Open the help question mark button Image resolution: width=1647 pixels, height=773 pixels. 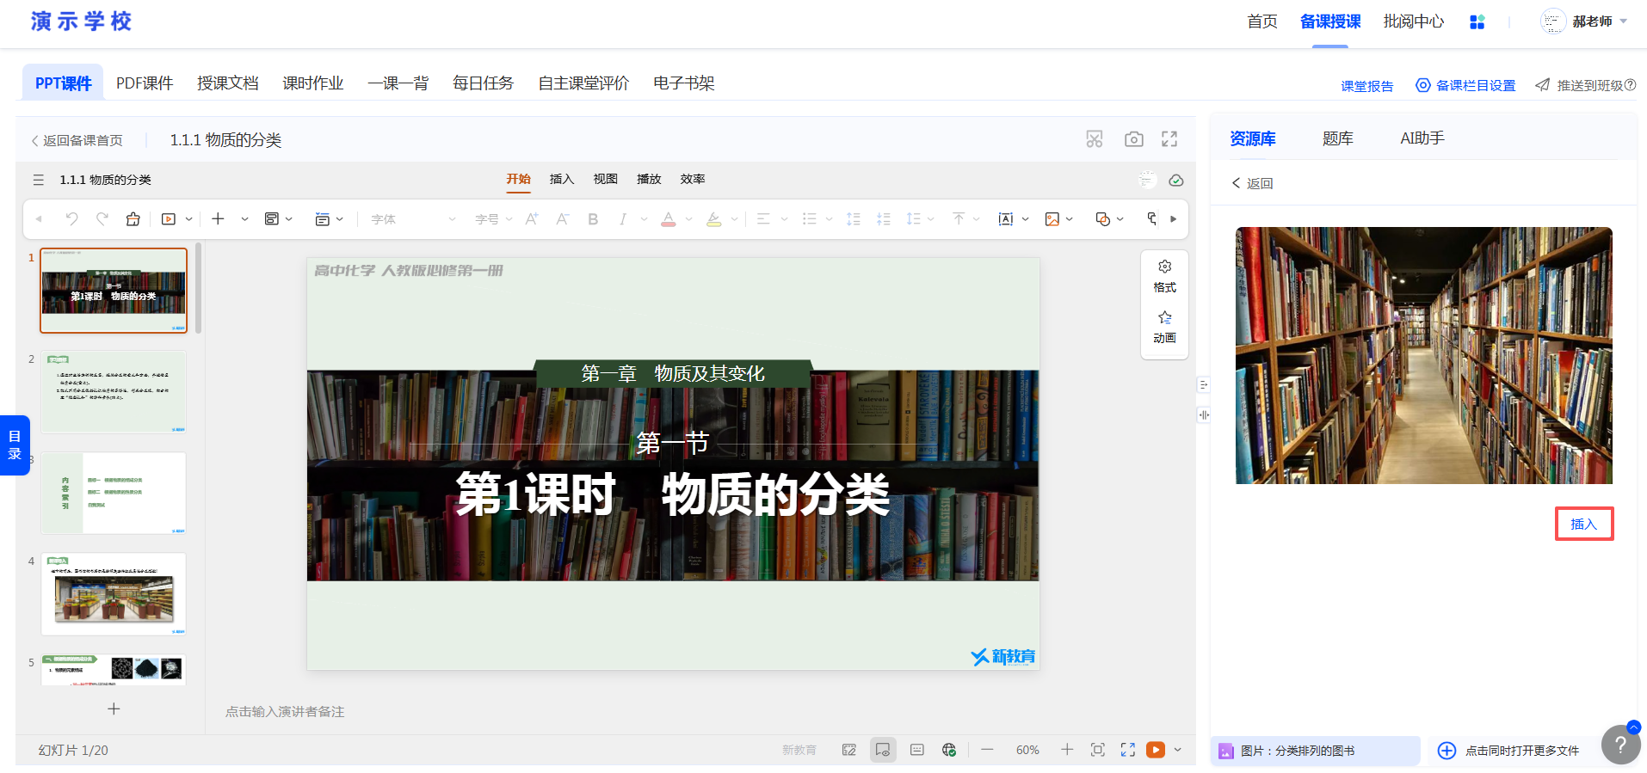(1620, 745)
